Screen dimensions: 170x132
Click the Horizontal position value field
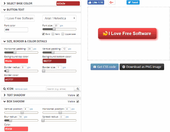pos(68,109)
